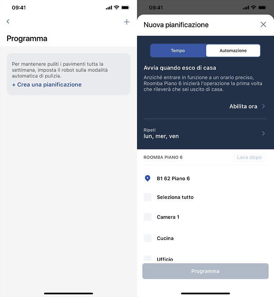Tap the Wi-Fi icon in left status bar
This screenshot has width=274, height=297.
[116, 7]
